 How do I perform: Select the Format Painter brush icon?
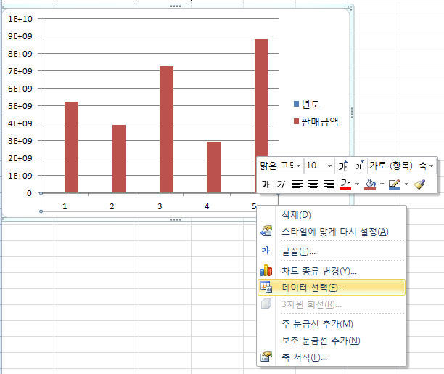pos(419,184)
